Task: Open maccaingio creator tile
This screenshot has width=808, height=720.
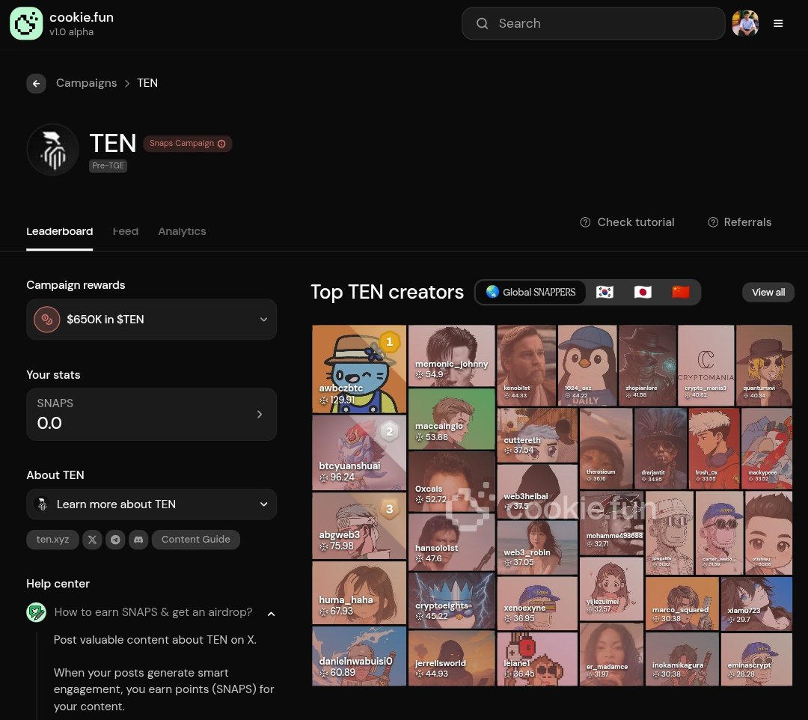Action: click(x=451, y=419)
